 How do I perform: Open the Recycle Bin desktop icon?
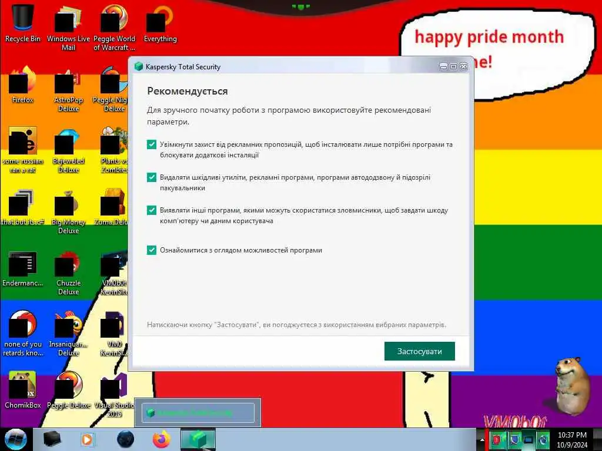[x=23, y=23]
